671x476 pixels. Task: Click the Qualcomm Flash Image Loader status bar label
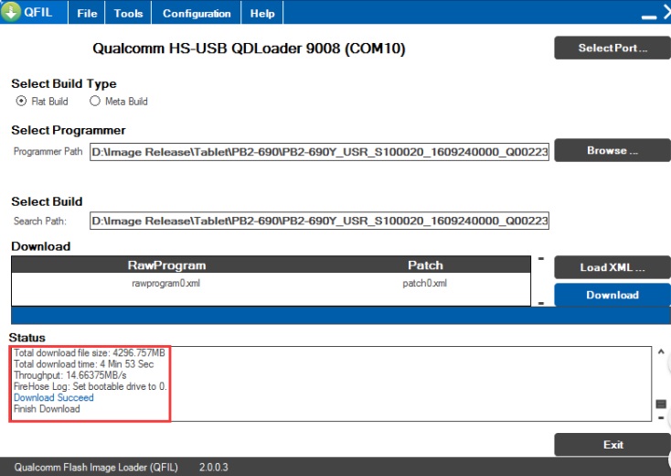pyautogui.click(x=96, y=467)
